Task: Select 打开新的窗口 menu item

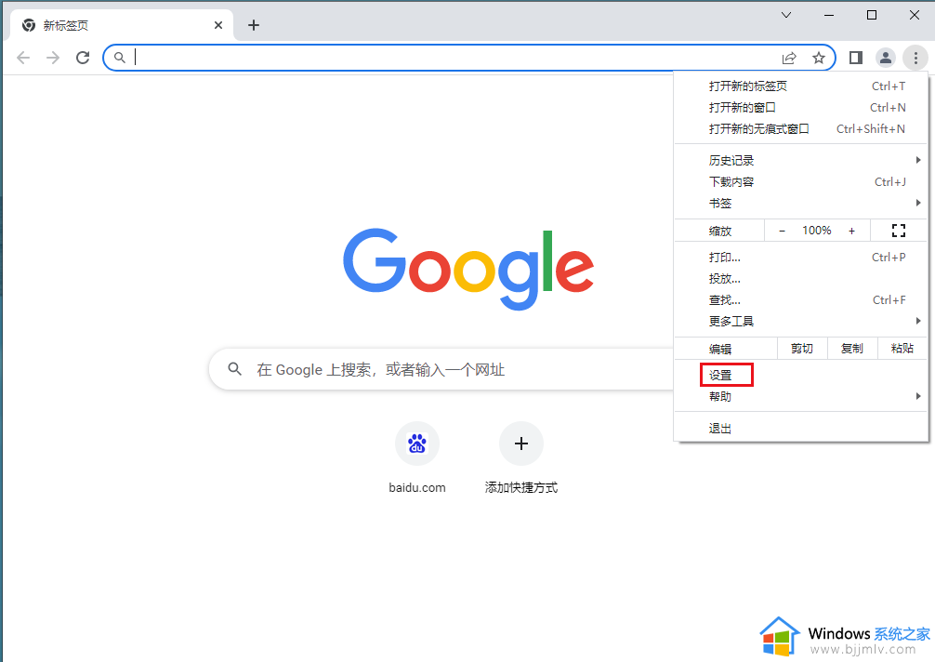Action: 801,108
